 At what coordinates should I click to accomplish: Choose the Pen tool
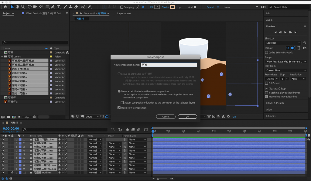click(x=53, y=7)
